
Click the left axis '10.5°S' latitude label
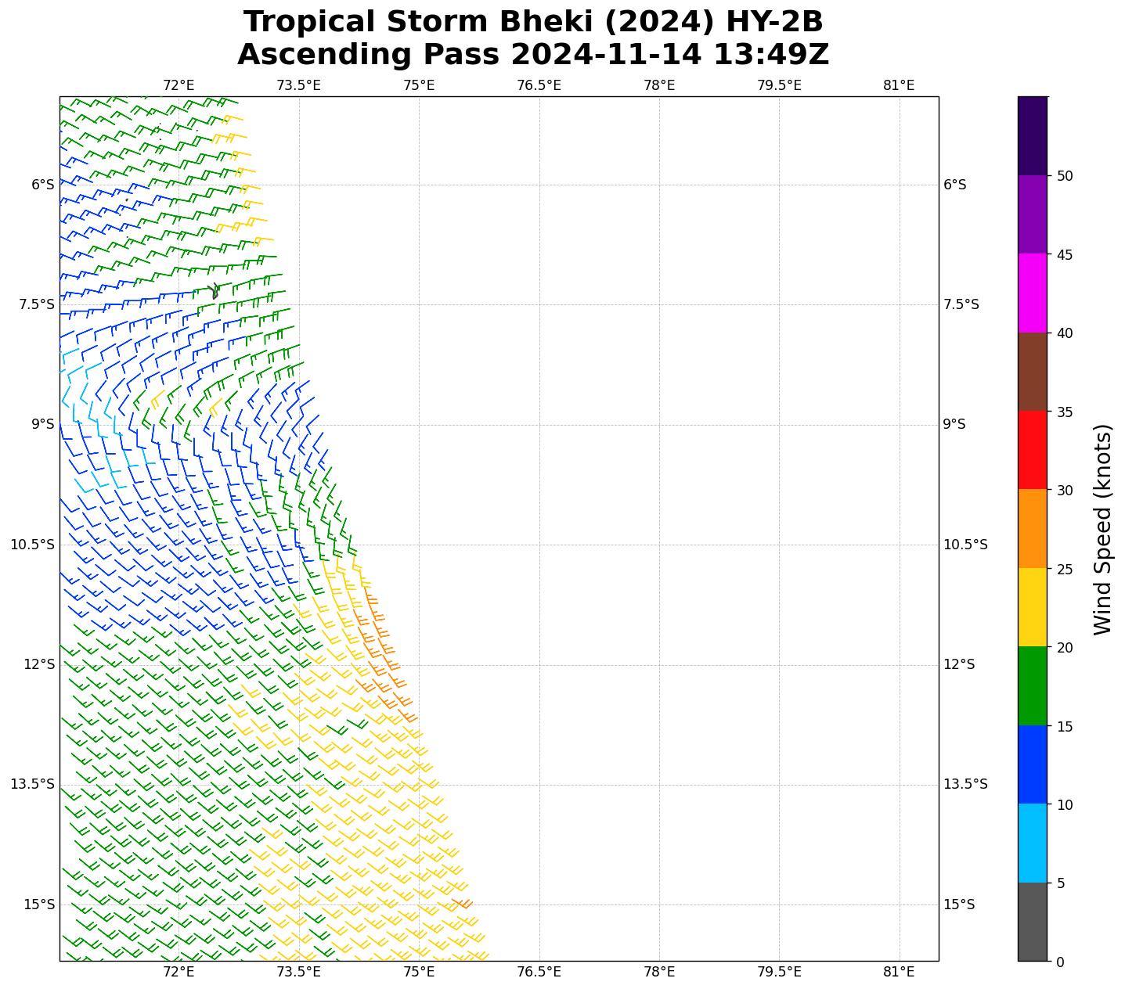pyautogui.click(x=32, y=545)
